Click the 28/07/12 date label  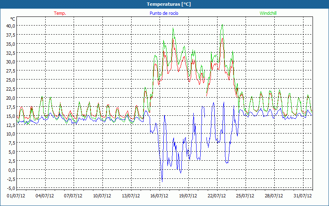point(274,196)
